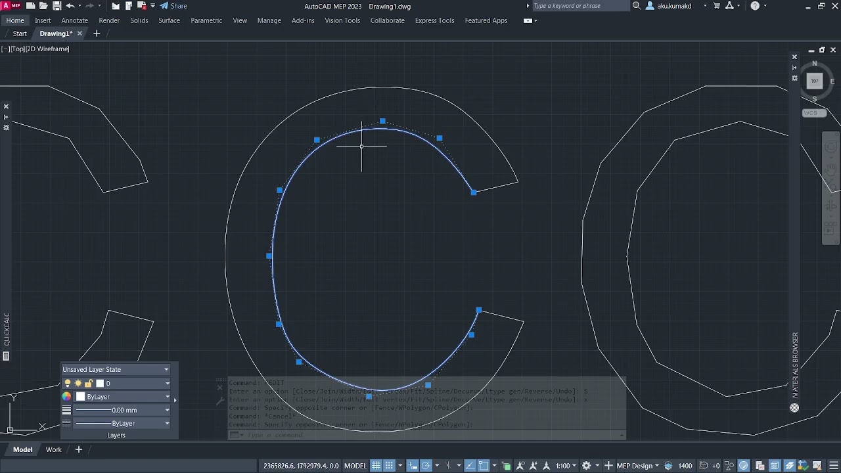Close the Drawing1 file tab
The height and width of the screenshot is (473, 841).
click(80, 34)
